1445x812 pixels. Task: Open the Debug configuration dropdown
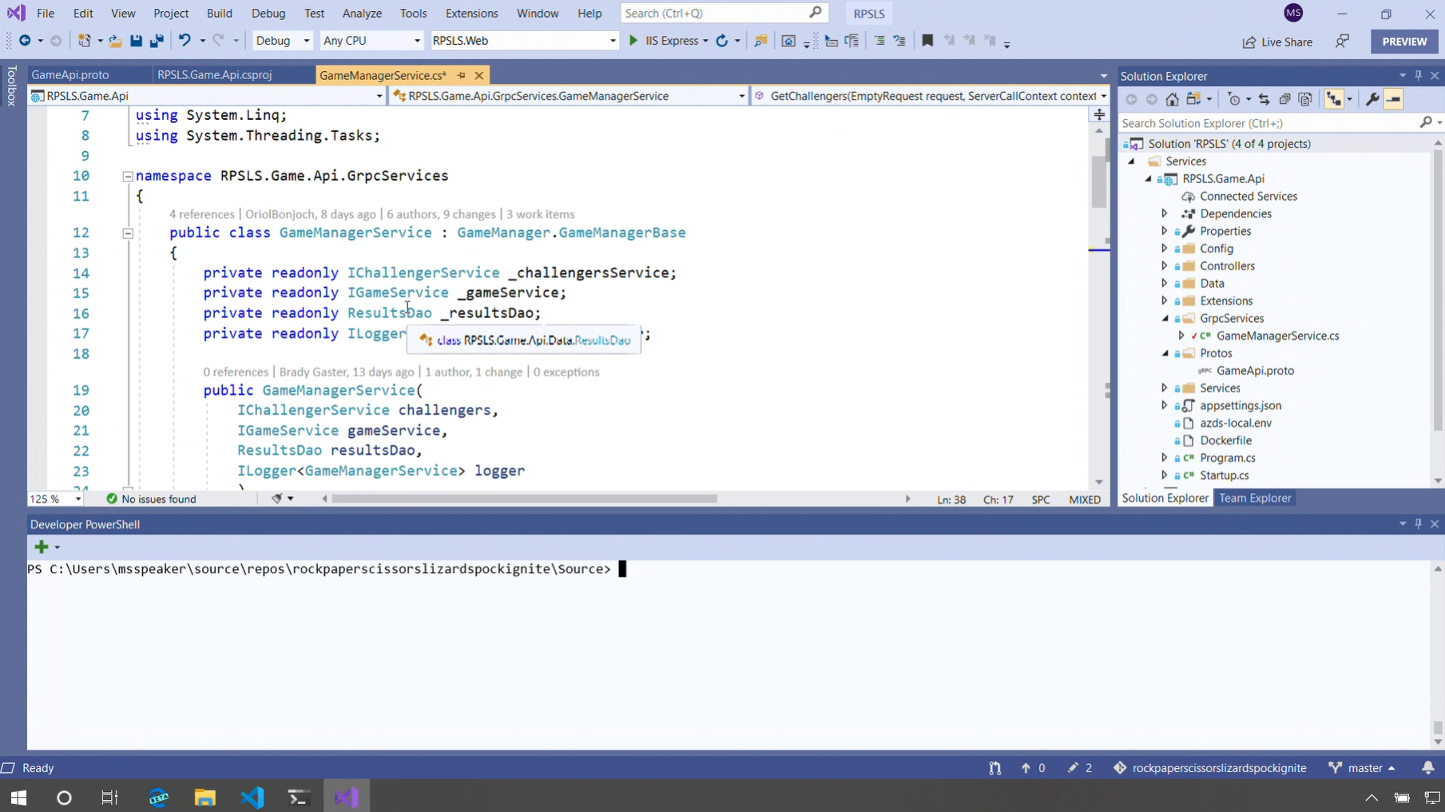[x=282, y=41]
